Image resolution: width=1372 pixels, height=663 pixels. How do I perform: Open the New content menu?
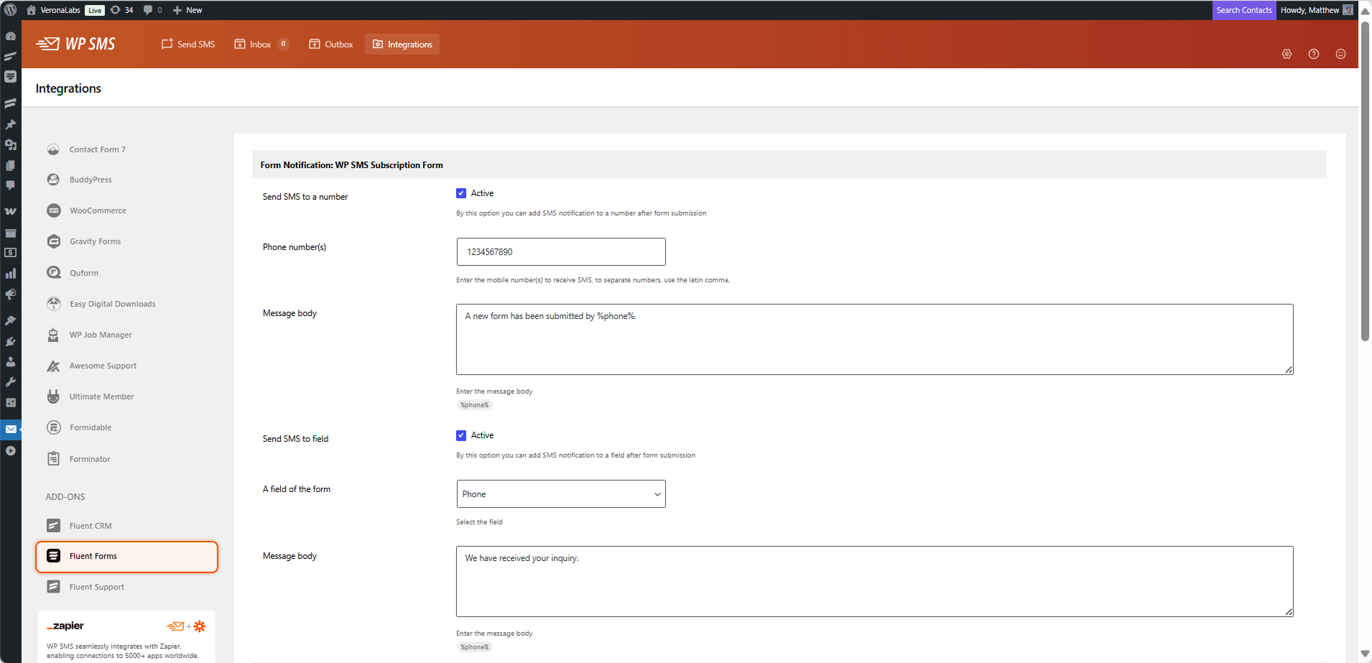click(187, 10)
